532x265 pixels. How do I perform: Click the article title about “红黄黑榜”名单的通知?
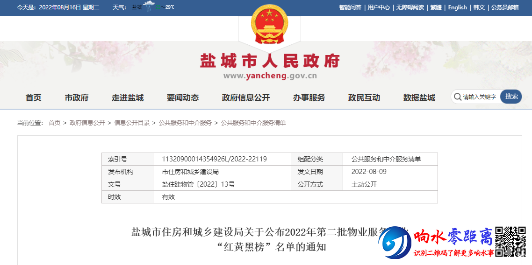point(270,240)
